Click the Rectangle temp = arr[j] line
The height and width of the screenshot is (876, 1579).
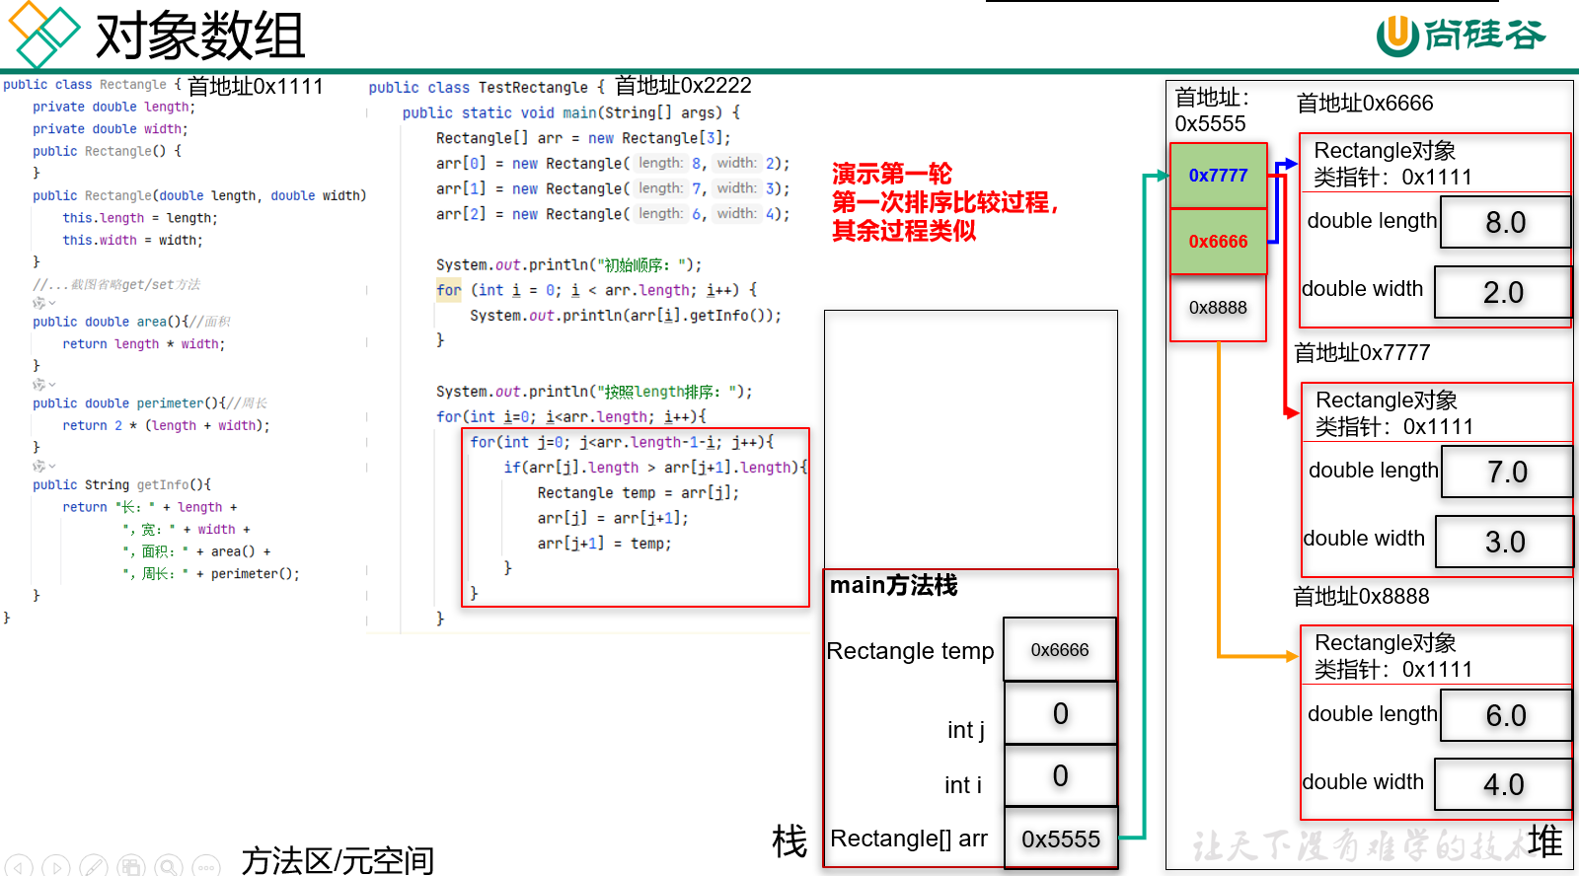(639, 492)
